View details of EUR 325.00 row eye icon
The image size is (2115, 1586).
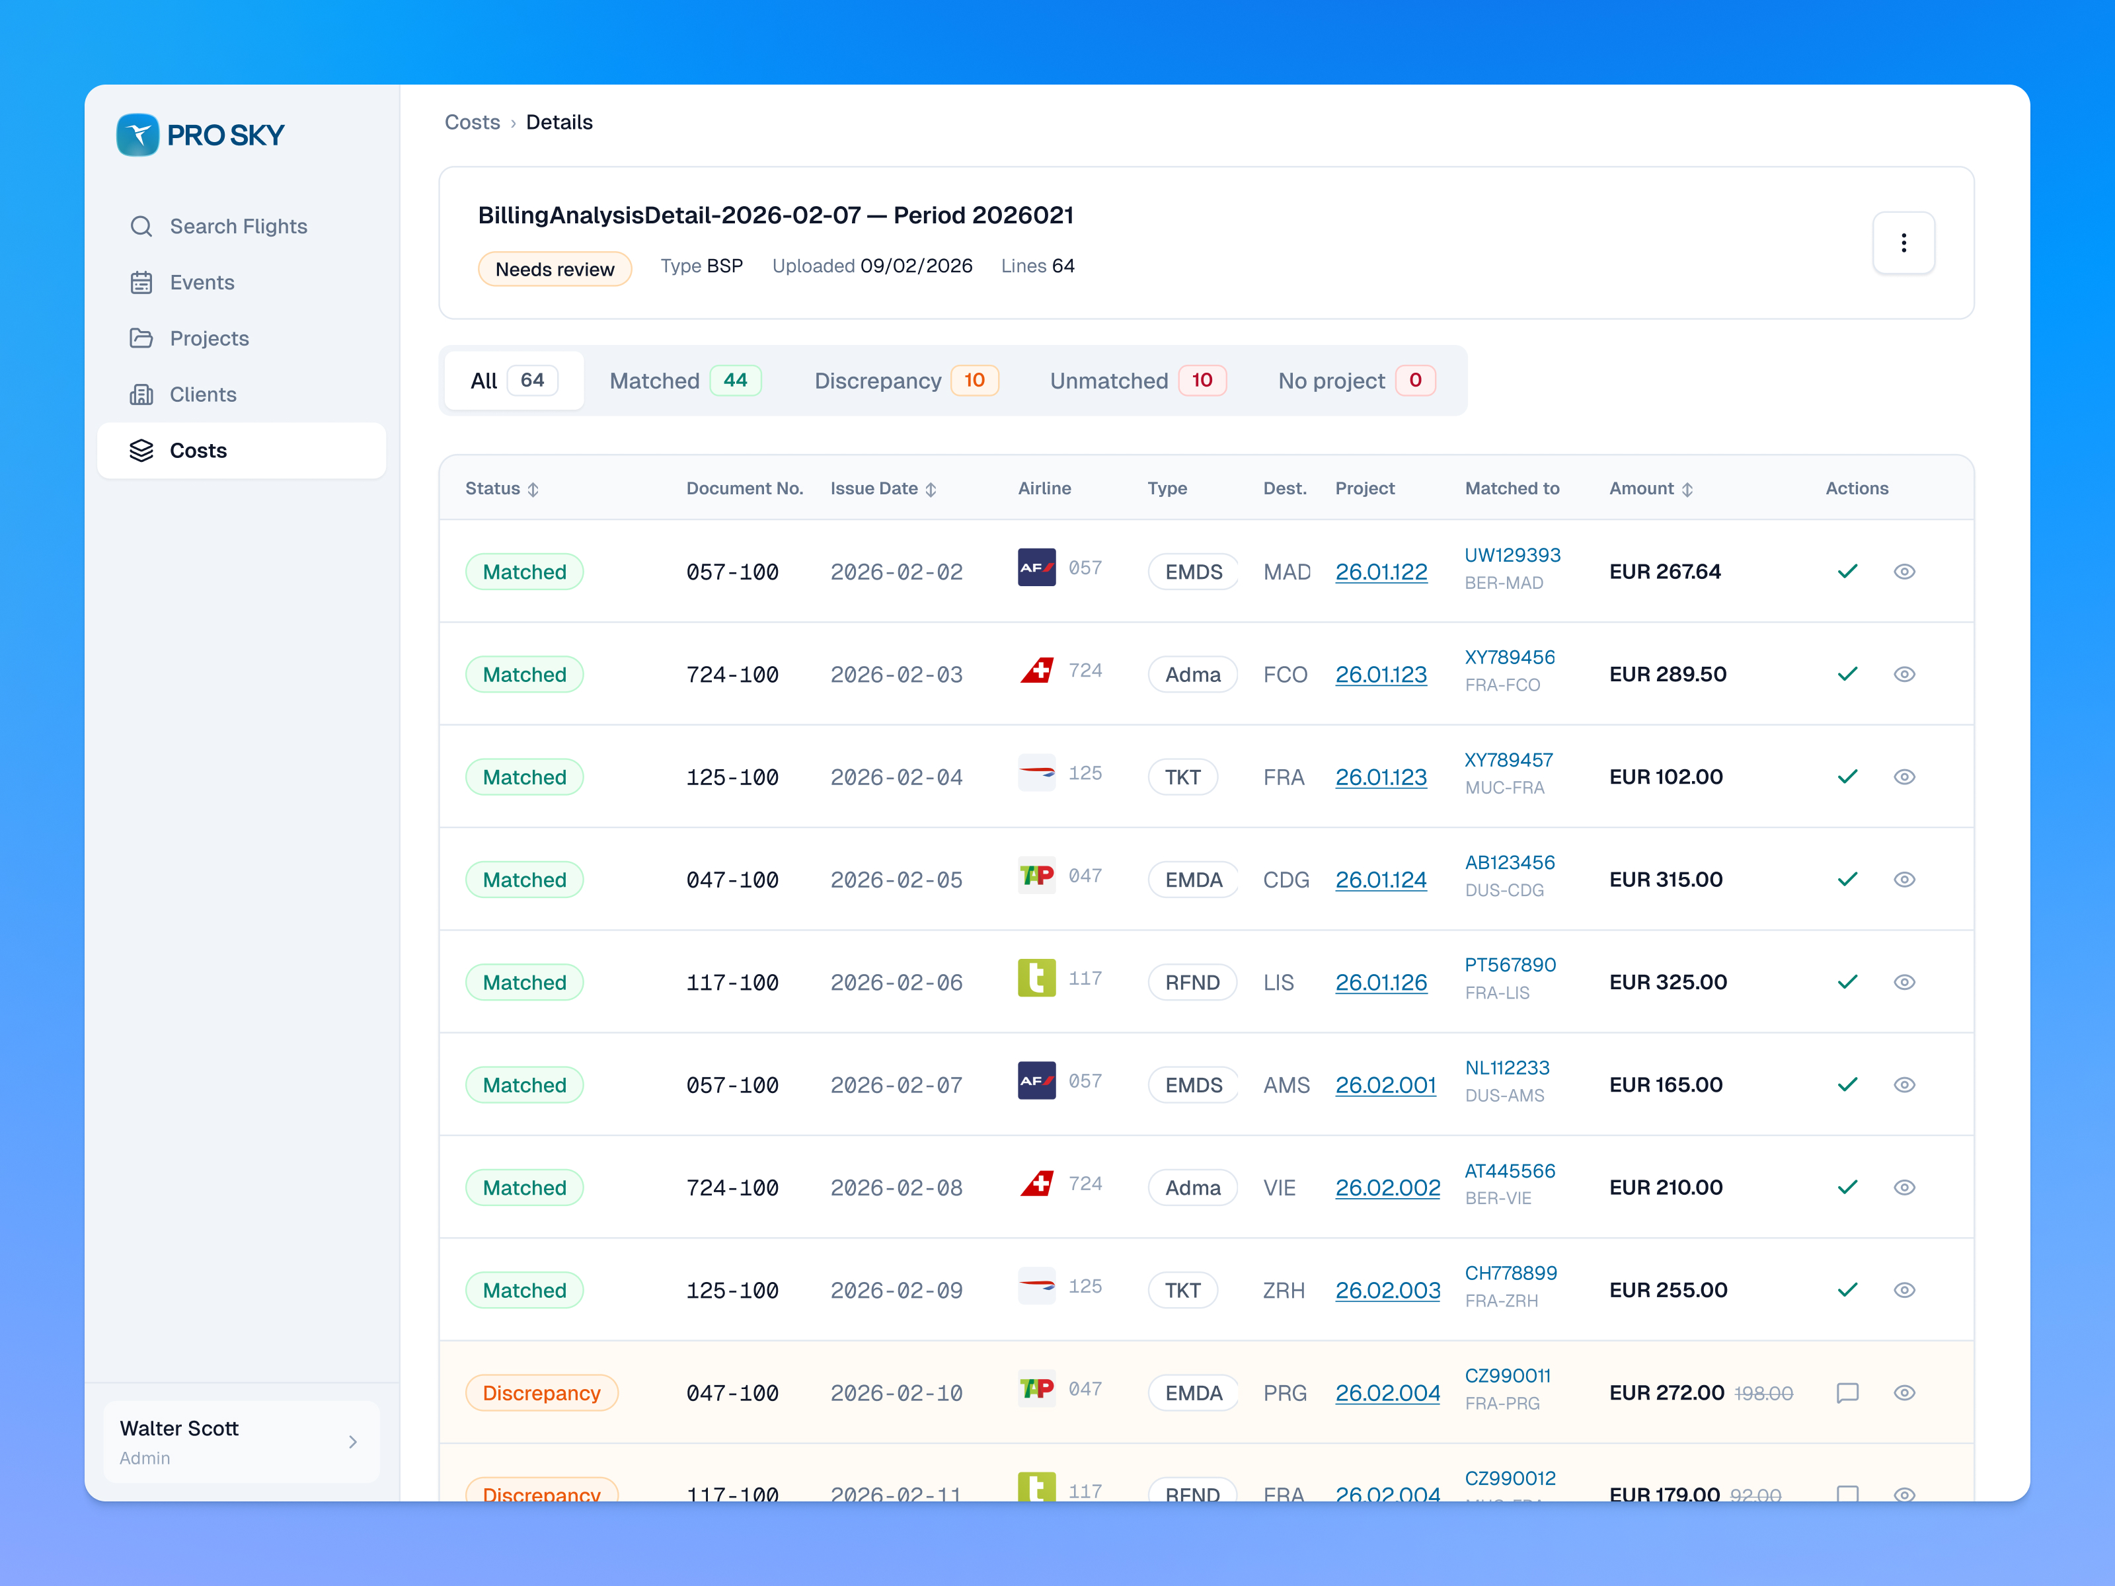(1903, 982)
